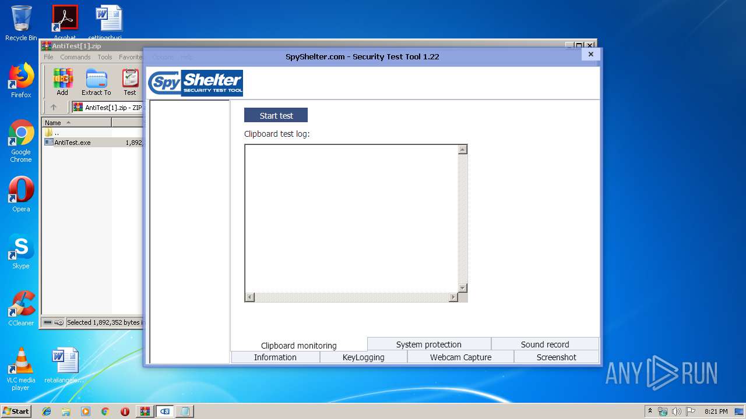The image size is (746, 419).
Task: Click the WinRAR Test icon
Action: (130, 82)
